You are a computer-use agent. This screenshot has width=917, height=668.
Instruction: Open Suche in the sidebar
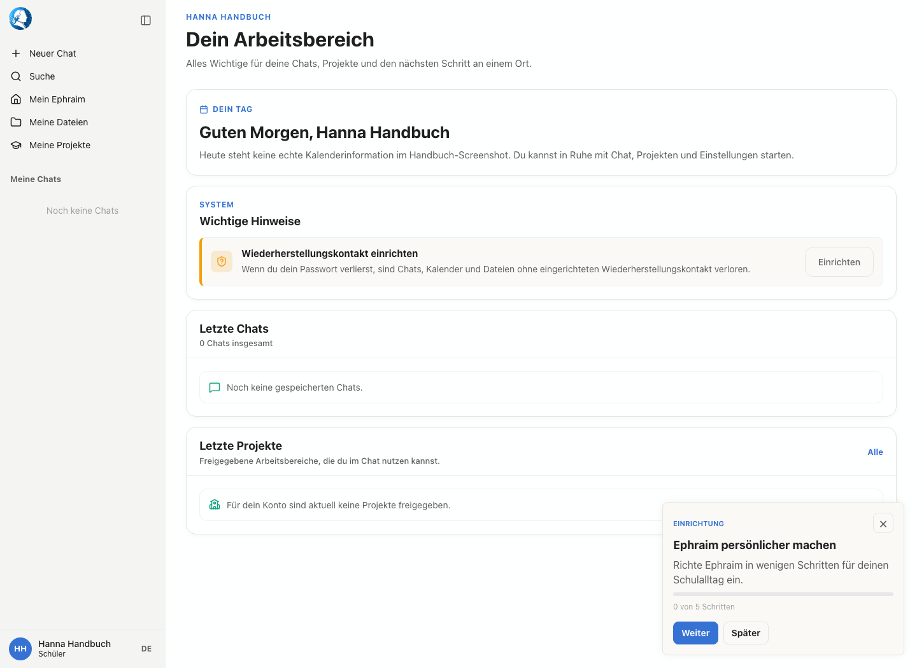pos(83,76)
